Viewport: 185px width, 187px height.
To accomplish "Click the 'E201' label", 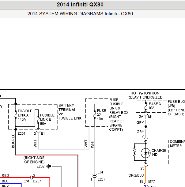I will pos(21,133).
